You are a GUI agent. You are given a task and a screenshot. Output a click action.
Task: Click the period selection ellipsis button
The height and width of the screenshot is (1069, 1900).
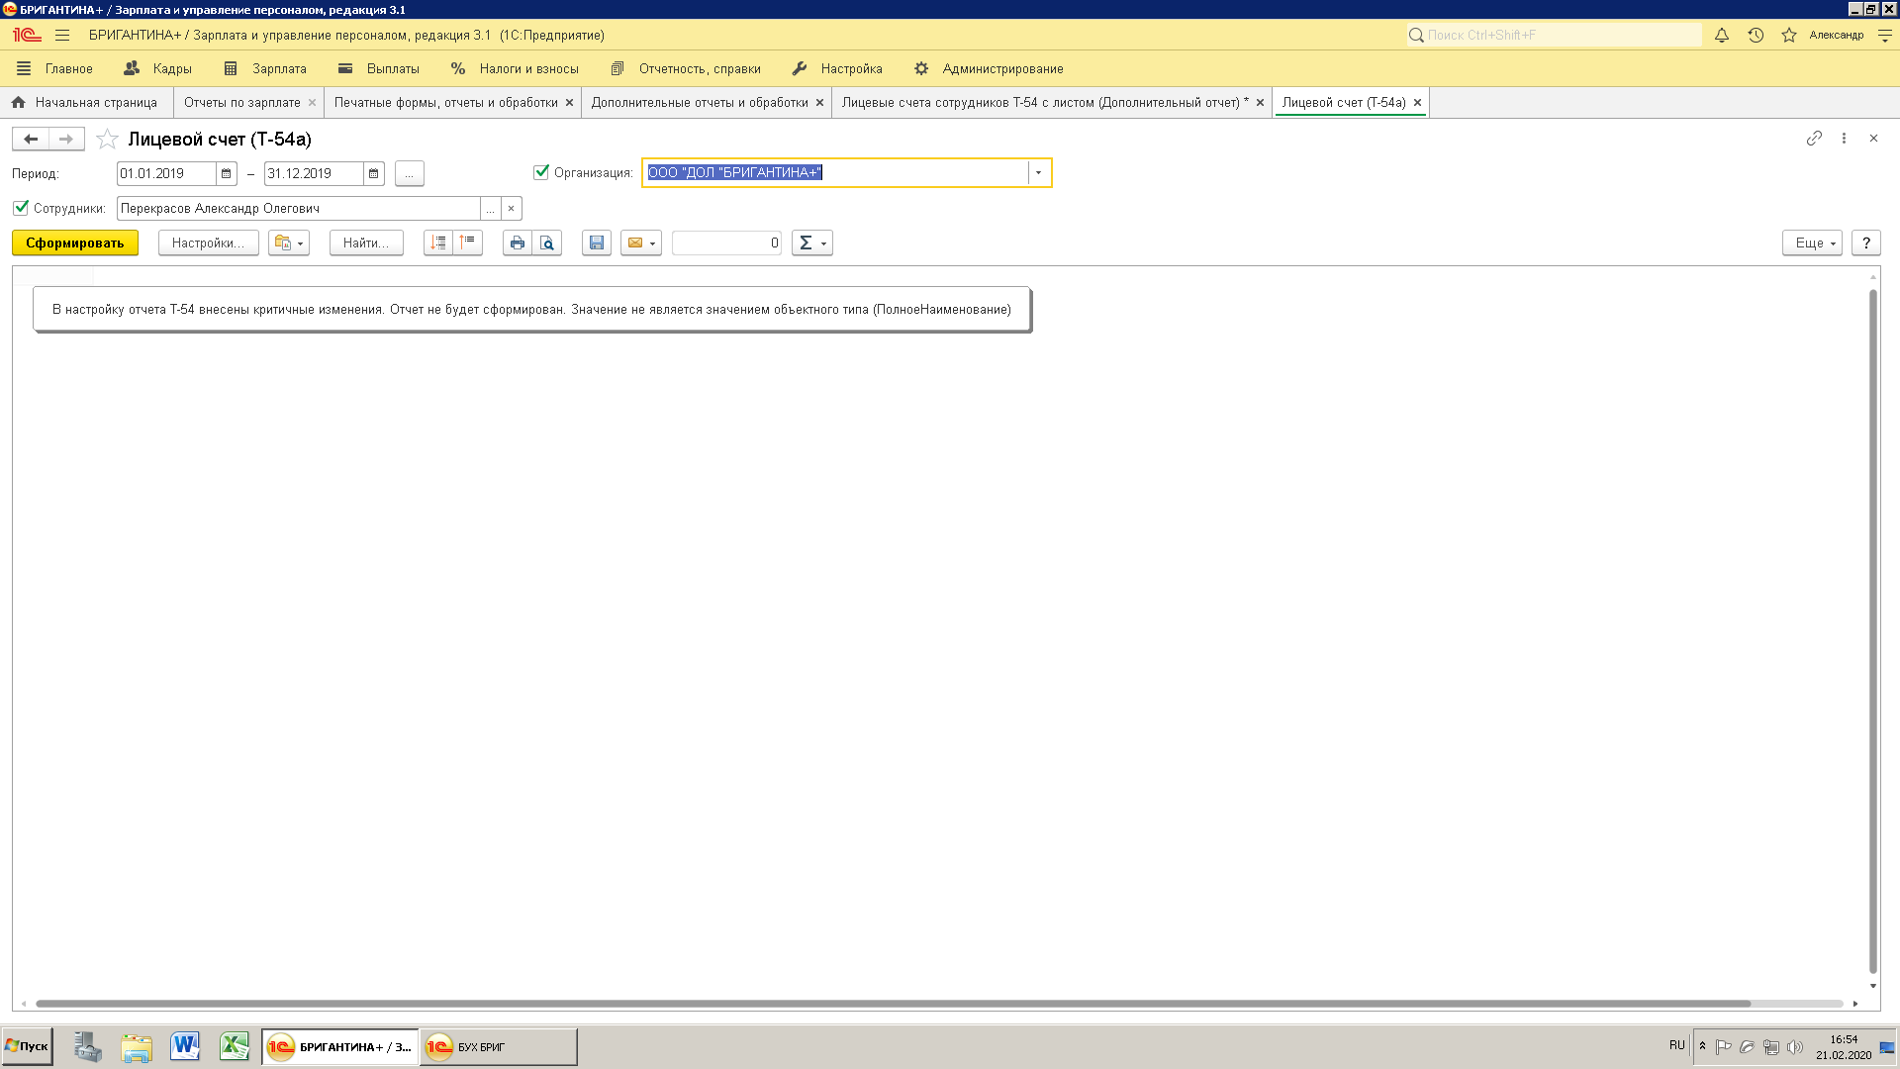pos(410,173)
